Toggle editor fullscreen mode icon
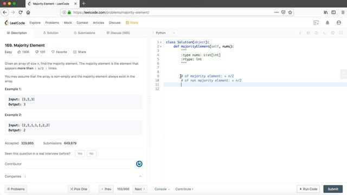Screen dimensions: 347x195 coord(341,33)
